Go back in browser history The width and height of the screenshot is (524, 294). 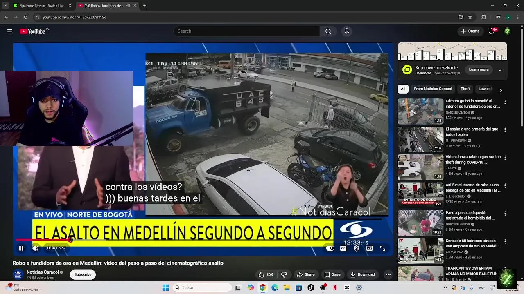[6, 17]
